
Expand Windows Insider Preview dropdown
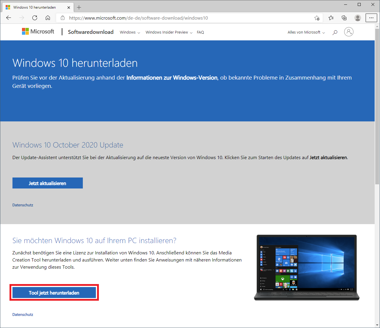pyautogui.click(x=169, y=32)
